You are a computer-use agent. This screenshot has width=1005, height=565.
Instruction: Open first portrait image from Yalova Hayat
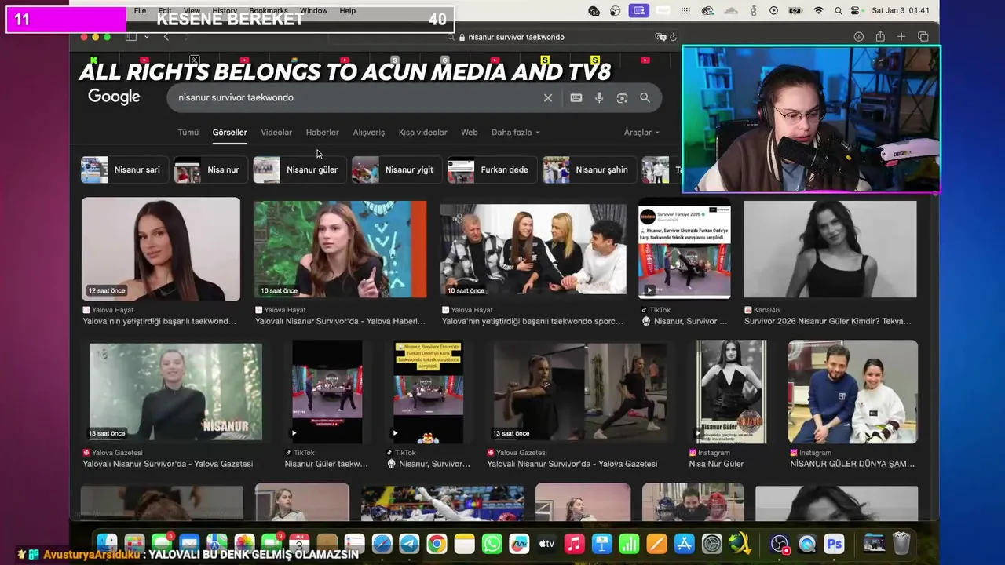[161, 249]
